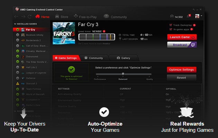Click gray status icon beside League of Legends

[18, 72]
